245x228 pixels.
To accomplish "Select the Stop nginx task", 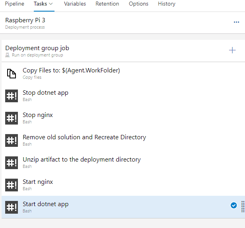I will pos(123,118).
